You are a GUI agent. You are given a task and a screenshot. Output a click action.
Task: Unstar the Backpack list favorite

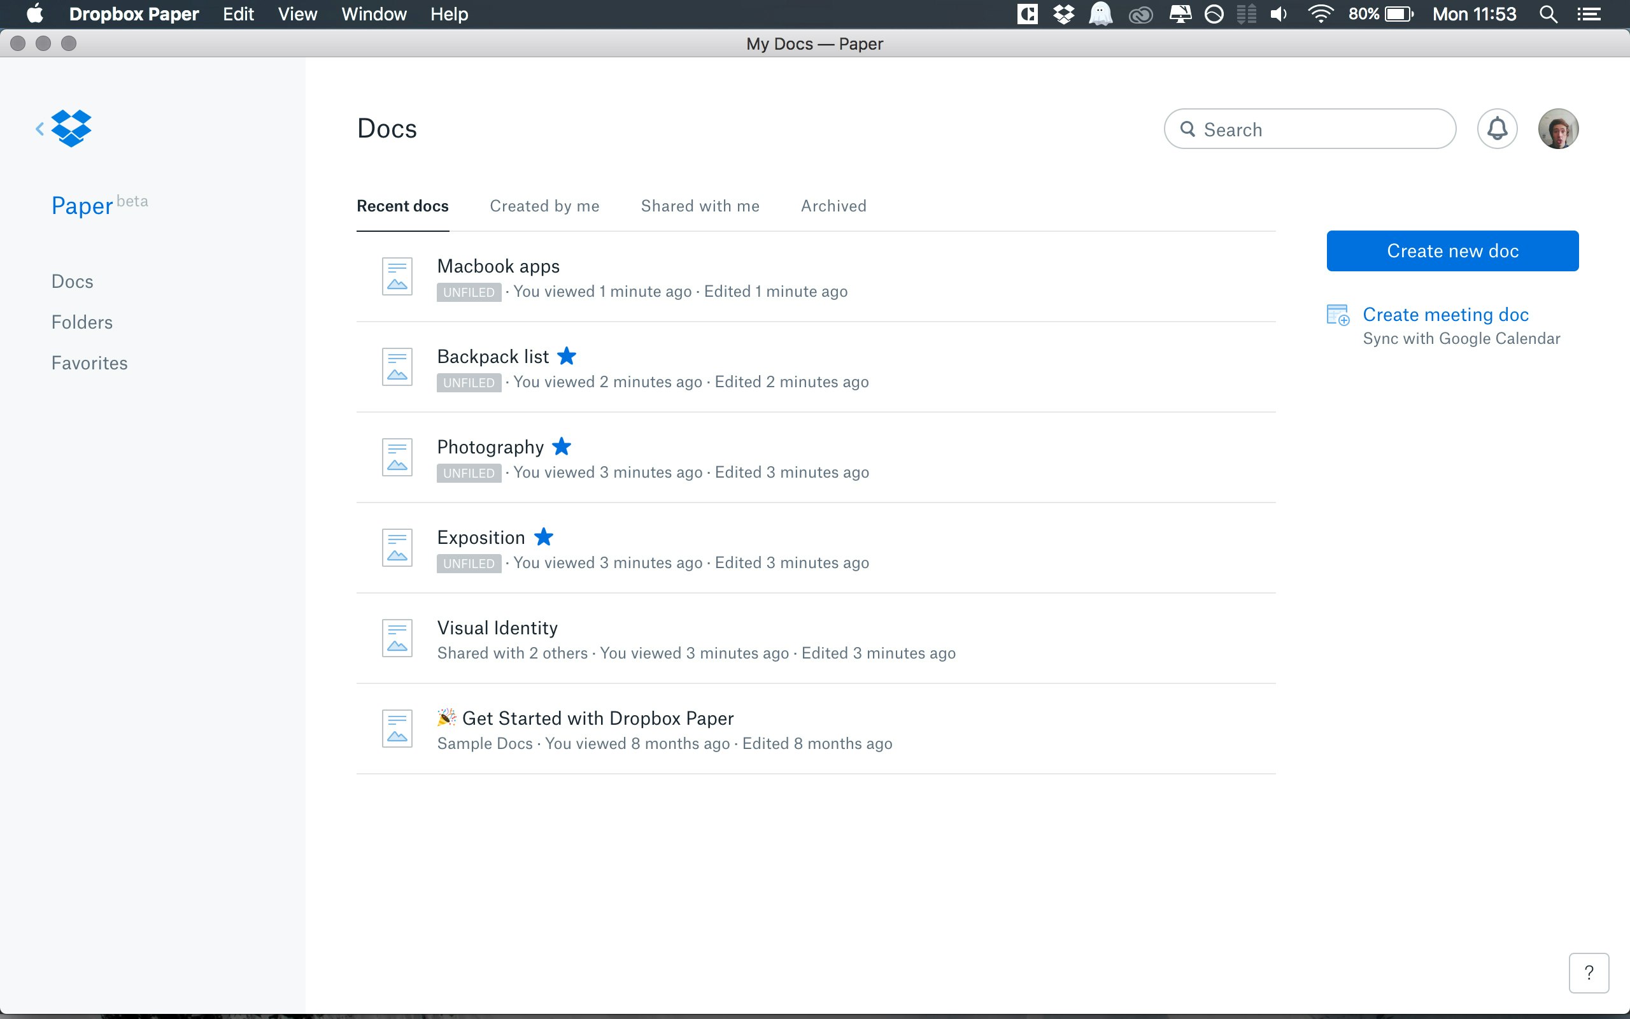(x=568, y=356)
